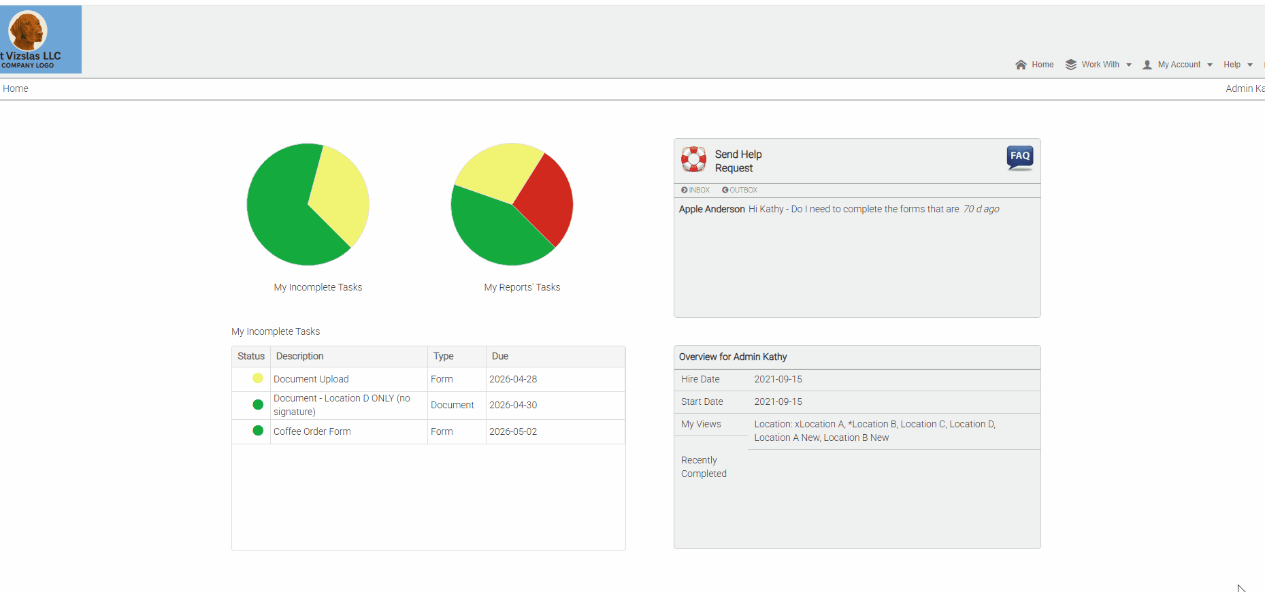Open Document - Location D ONLY task
This screenshot has width=1265, height=592.
pos(342,405)
